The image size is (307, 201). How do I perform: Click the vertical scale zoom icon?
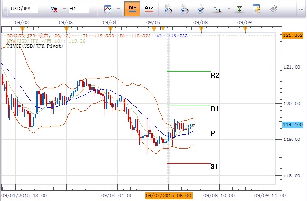click(x=217, y=9)
